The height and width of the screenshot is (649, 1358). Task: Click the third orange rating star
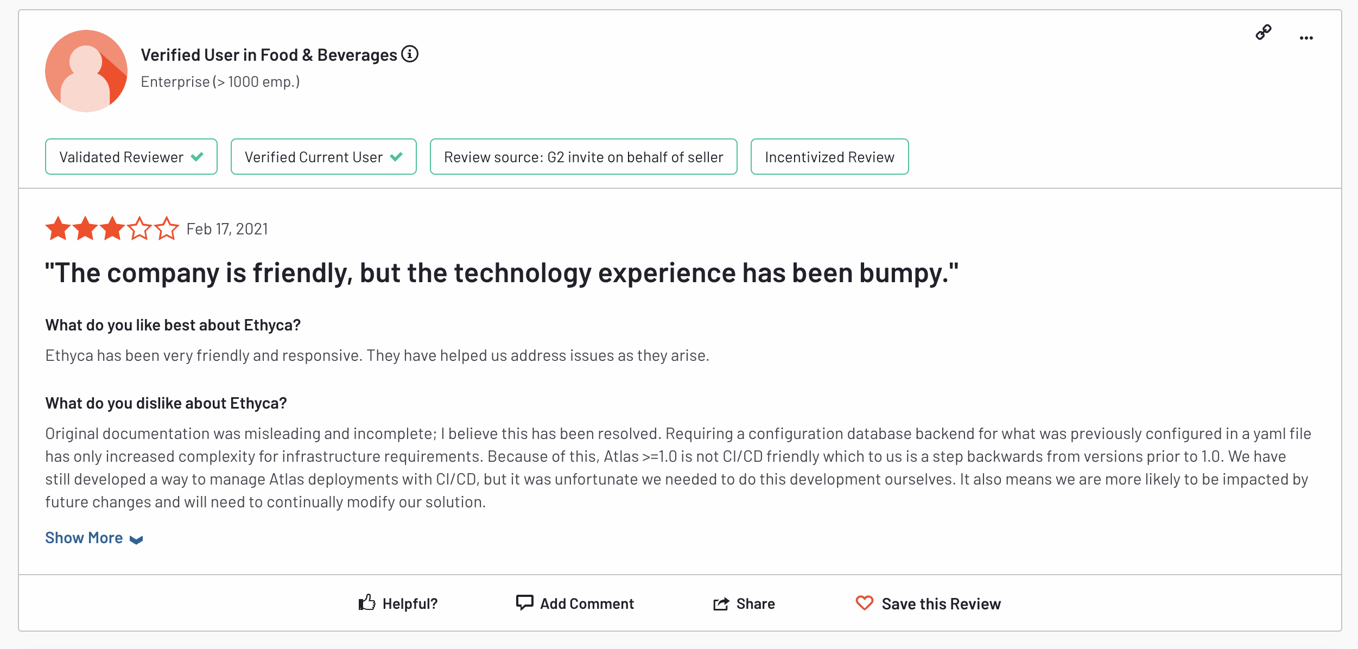[x=112, y=228]
